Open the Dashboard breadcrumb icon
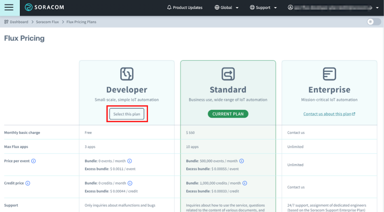 pyautogui.click(x=6, y=22)
